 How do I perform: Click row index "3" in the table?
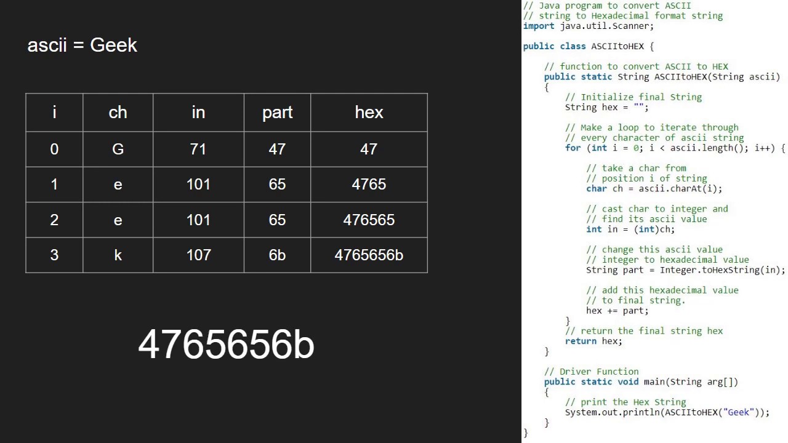(x=54, y=255)
